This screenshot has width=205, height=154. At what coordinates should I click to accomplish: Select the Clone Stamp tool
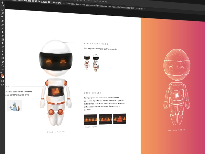(x=3, y=32)
